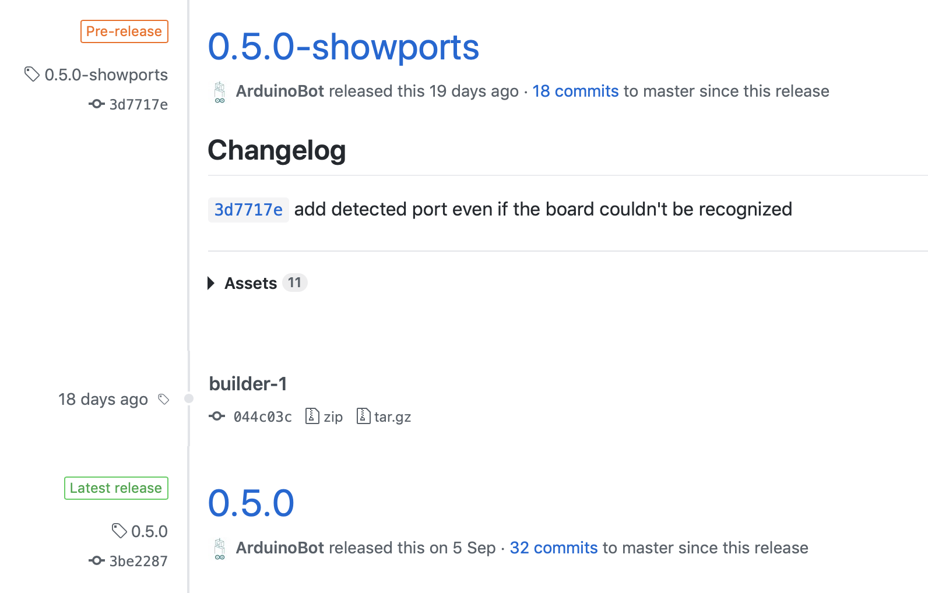
Task: Open commit 3d7717e in the Changelog
Action: coord(248,210)
